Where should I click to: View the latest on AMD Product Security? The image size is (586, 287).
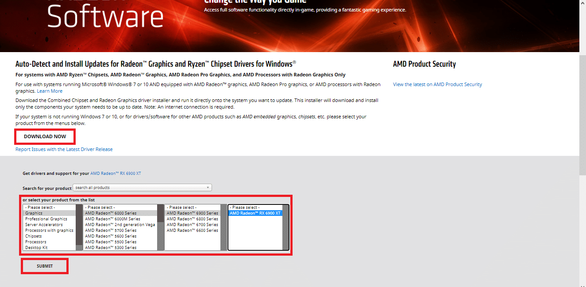[x=437, y=84]
